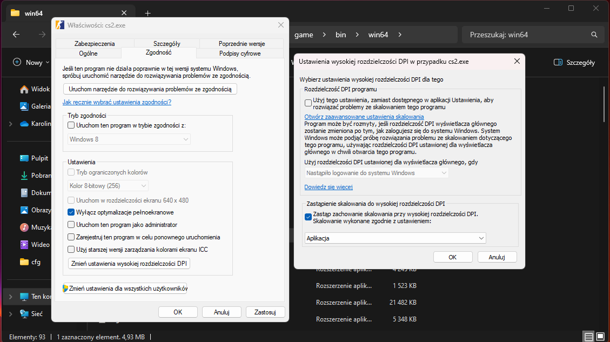
Task: Switch to the Szczegóły tab in properties
Action: (166, 44)
